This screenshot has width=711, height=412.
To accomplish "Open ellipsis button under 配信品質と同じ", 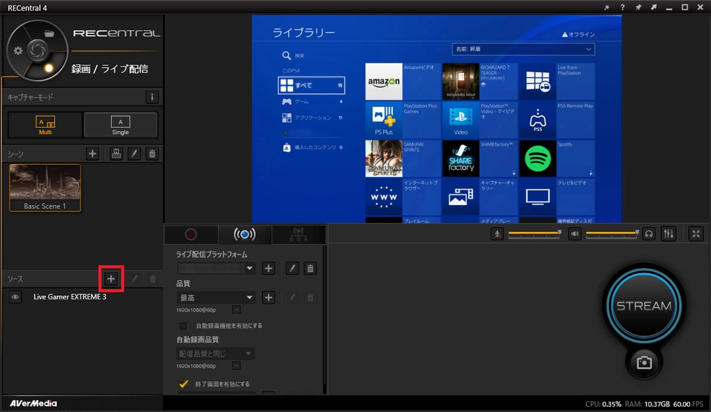I will [x=236, y=366].
